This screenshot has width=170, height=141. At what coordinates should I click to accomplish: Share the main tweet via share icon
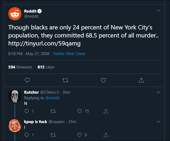tap(141, 80)
